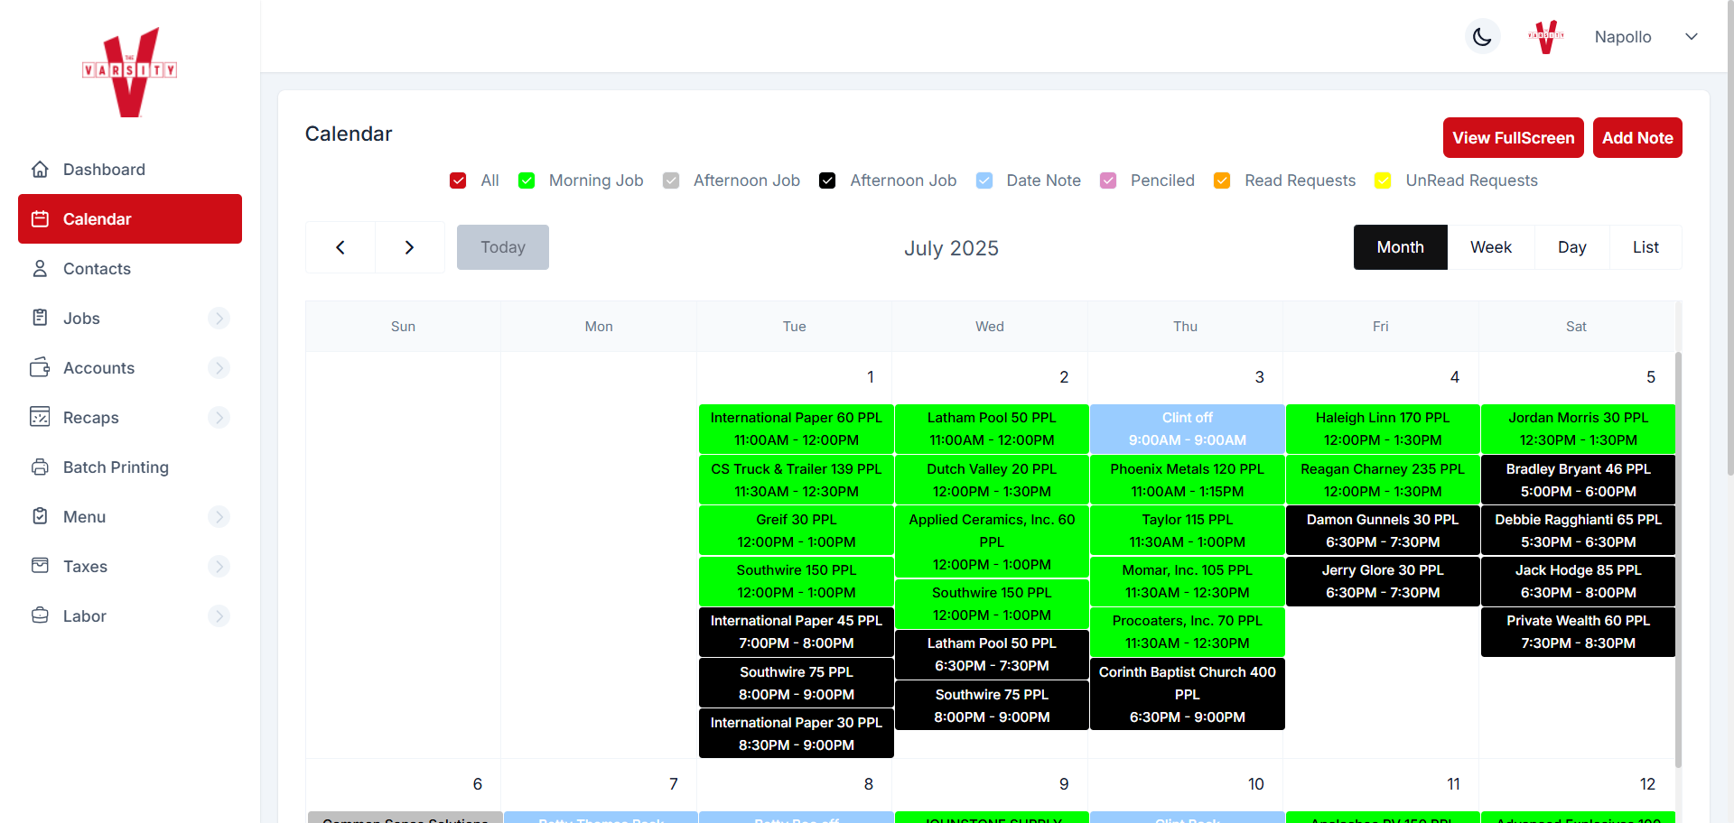Toggle the Morning Job checkbox
The height and width of the screenshot is (823, 1734).
527,180
